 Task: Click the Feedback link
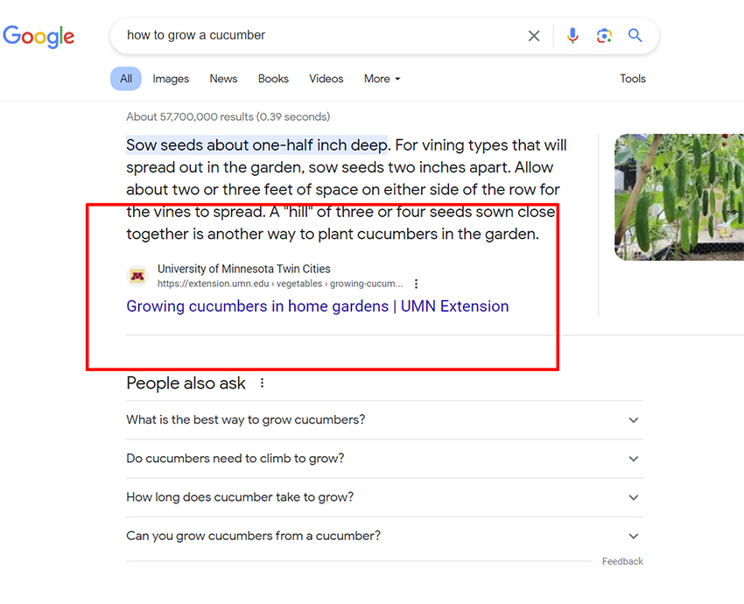point(622,561)
